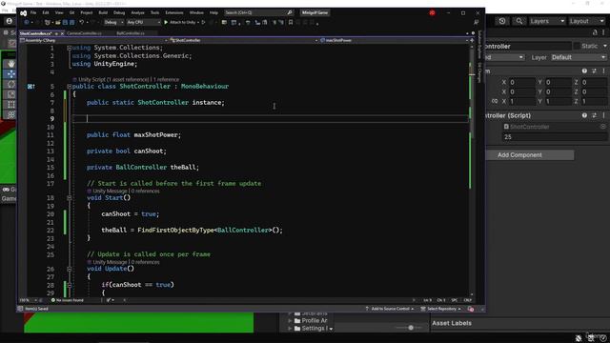This screenshot has width=610, height=343.
Task: Toggle the Inspector lock icon
Action: [595, 32]
